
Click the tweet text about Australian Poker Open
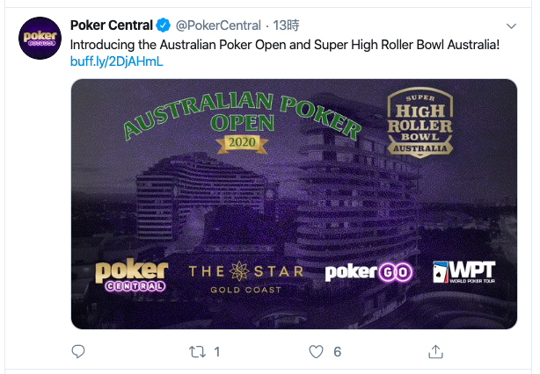point(285,45)
